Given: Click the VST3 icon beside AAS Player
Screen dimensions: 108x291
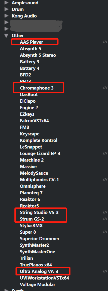Looking at the screenshot, I should pyautogui.click(x=105, y=42).
